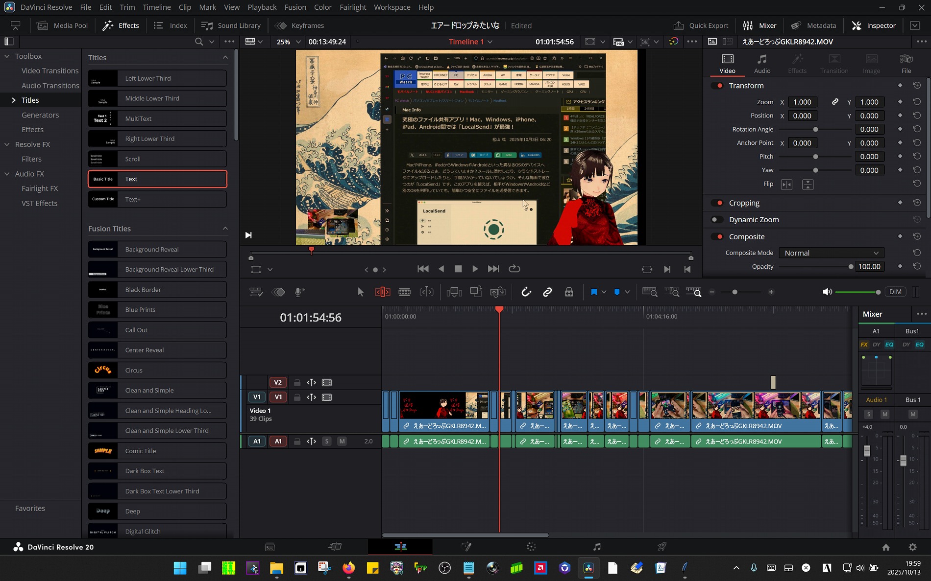
Task: Lock the V1 video track
Action: click(x=297, y=397)
